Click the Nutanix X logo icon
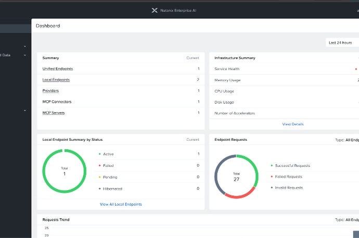 click(154, 10)
